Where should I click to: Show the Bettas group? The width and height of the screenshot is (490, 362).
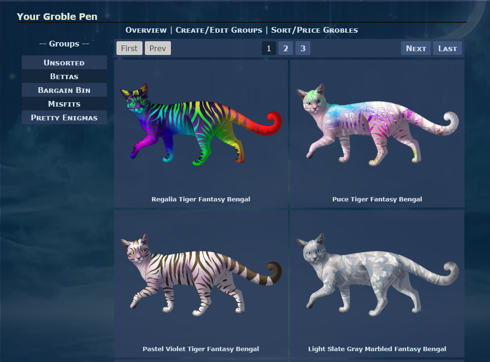[64, 76]
